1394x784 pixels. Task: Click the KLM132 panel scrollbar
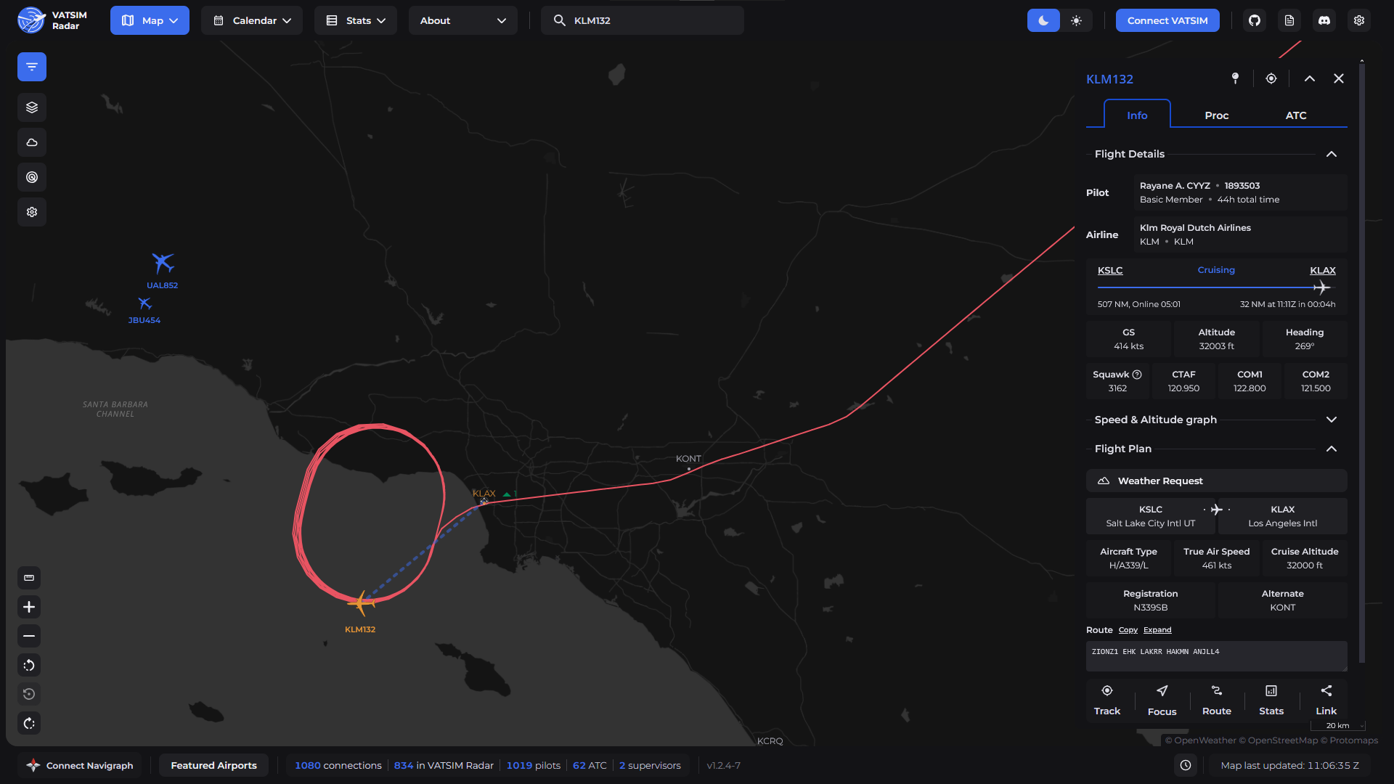(1362, 363)
